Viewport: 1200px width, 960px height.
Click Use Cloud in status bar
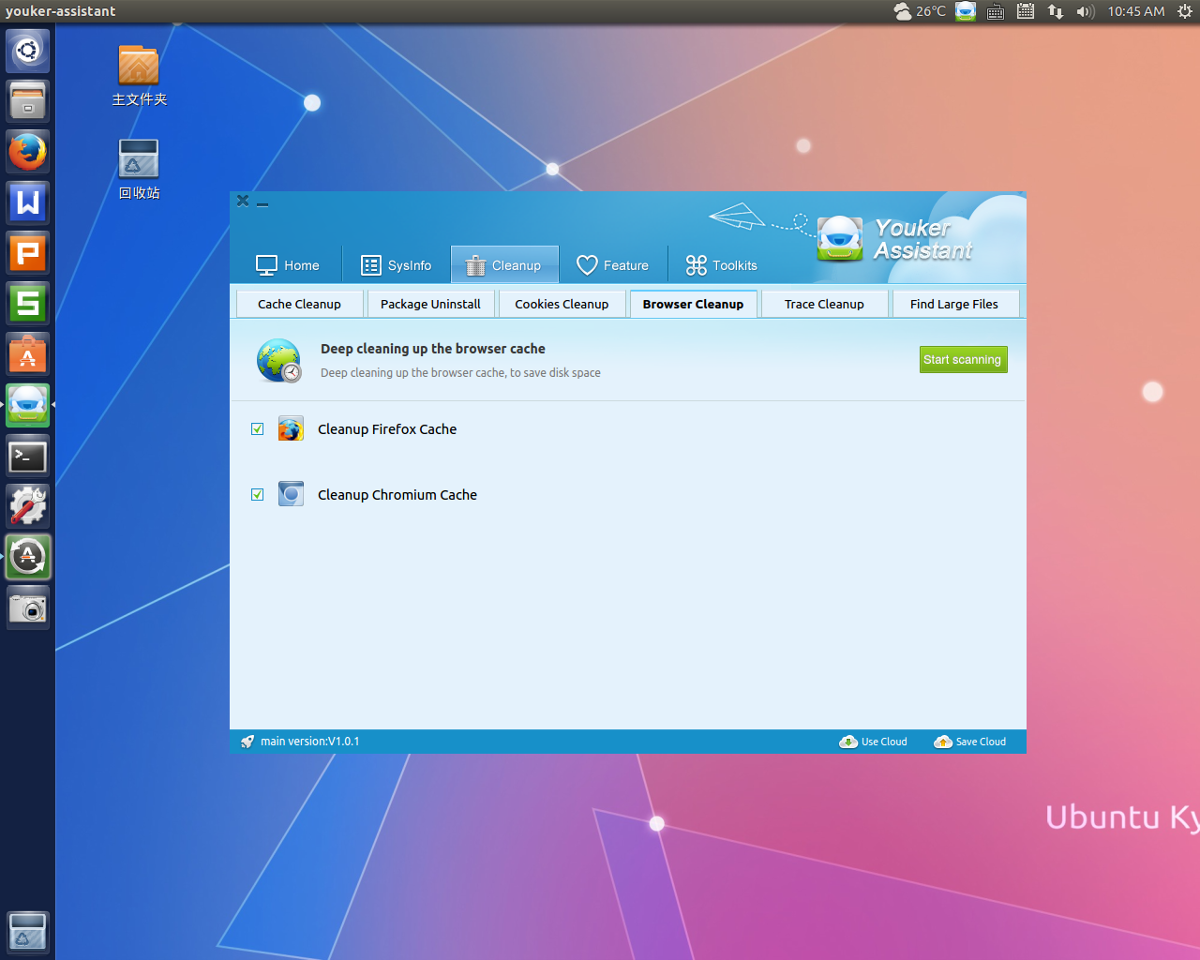(874, 742)
